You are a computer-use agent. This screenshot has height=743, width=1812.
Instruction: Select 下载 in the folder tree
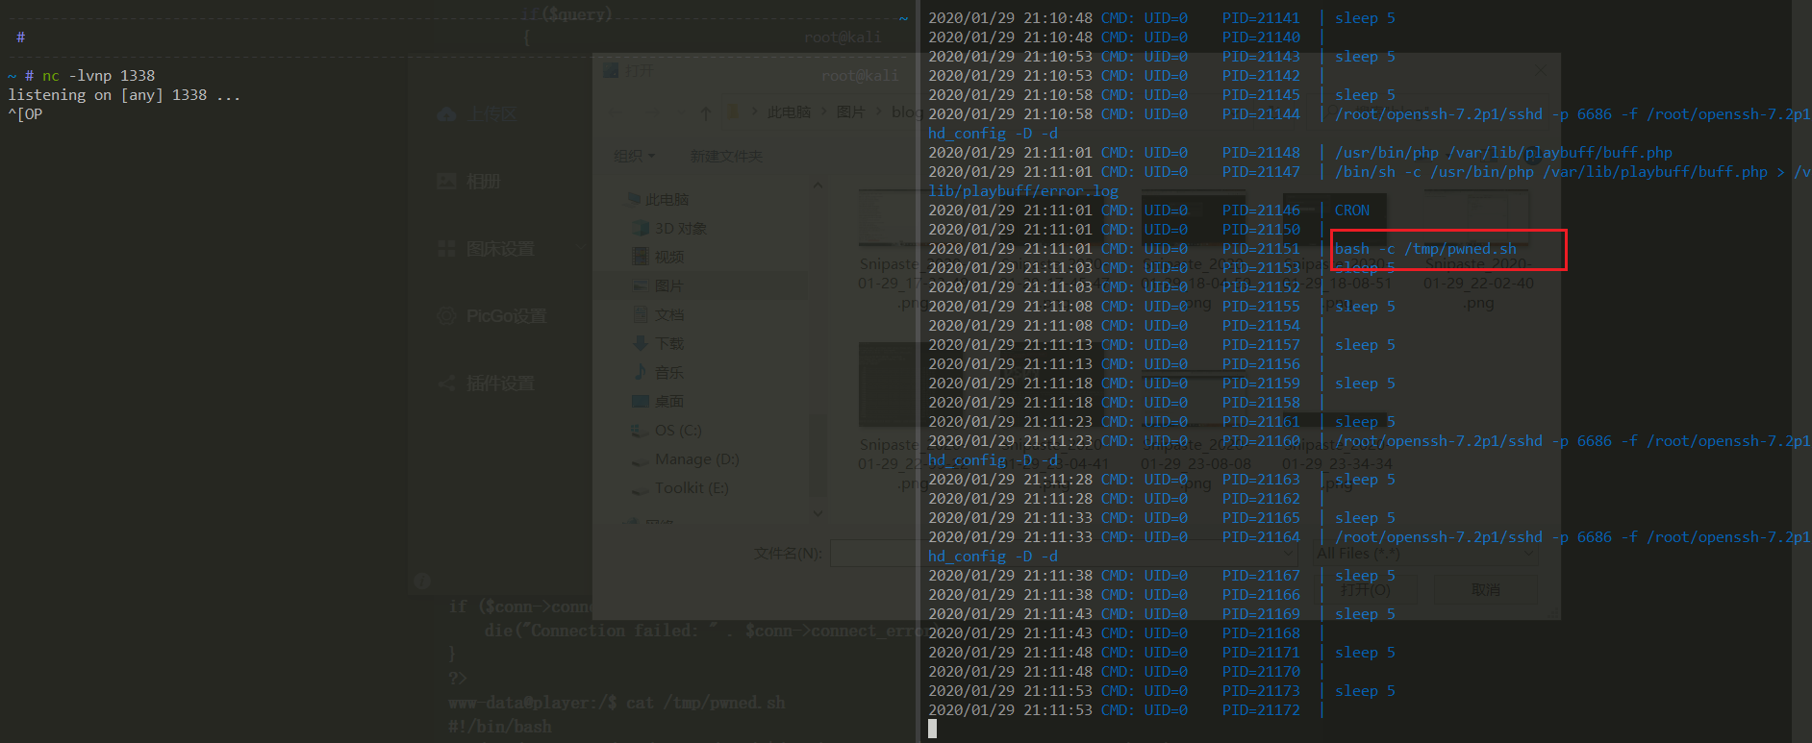point(668,344)
